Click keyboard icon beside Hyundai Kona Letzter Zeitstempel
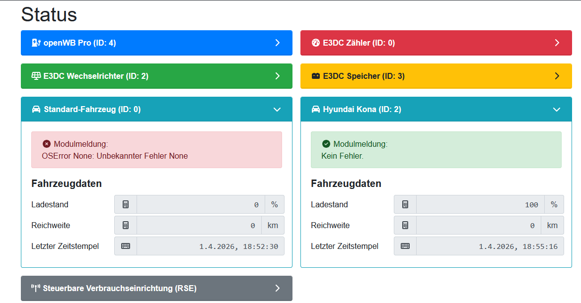This screenshot has height=303, width=581. (405, 246)
